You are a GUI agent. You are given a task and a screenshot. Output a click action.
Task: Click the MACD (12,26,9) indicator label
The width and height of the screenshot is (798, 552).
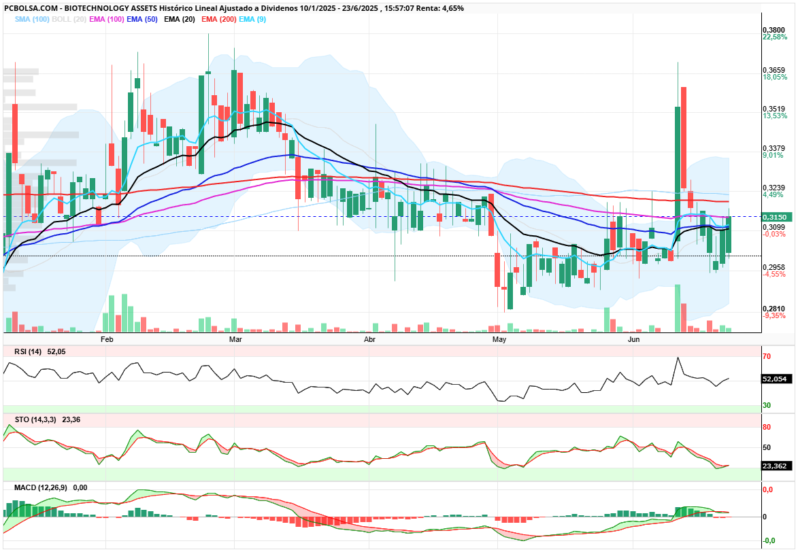click(x=41, y=487)
